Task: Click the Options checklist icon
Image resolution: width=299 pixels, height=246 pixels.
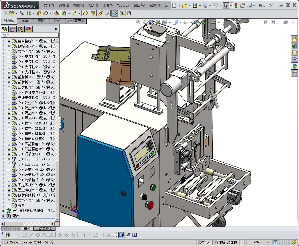Action: click(249, 5)
